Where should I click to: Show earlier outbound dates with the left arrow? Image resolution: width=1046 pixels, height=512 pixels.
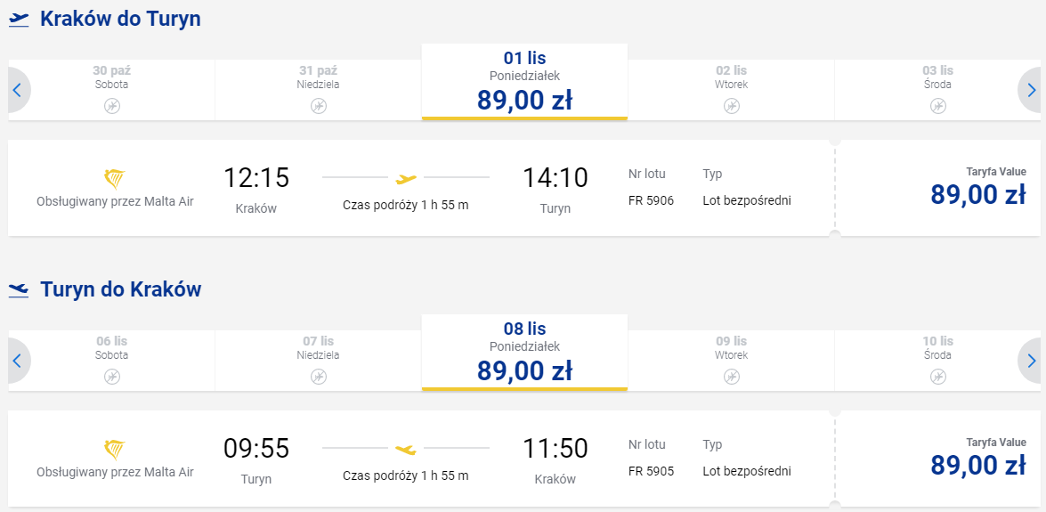coord(17,90)
